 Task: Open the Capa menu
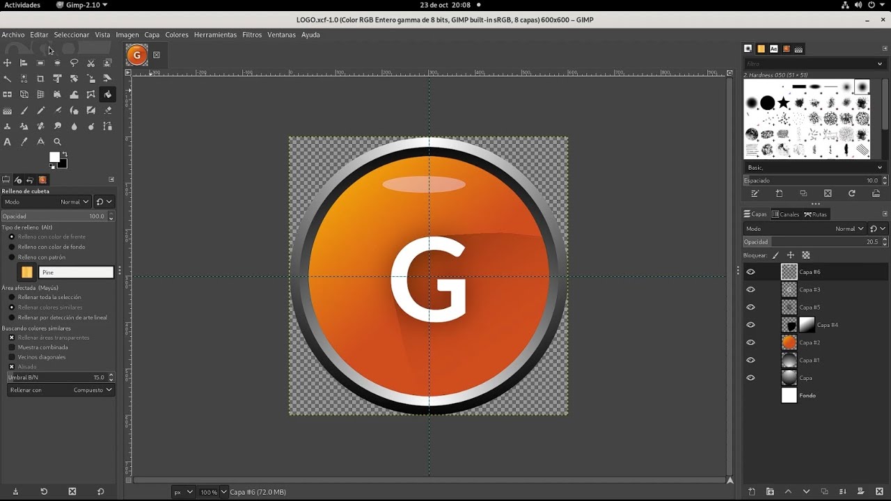pyautogui.click(x=152, y=35)
